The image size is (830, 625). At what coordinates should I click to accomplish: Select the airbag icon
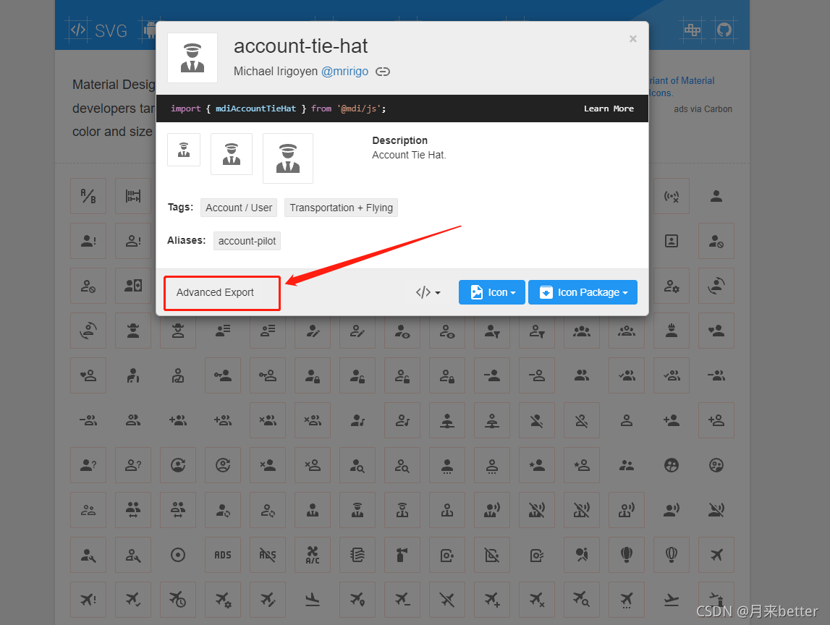click(582, 555)
